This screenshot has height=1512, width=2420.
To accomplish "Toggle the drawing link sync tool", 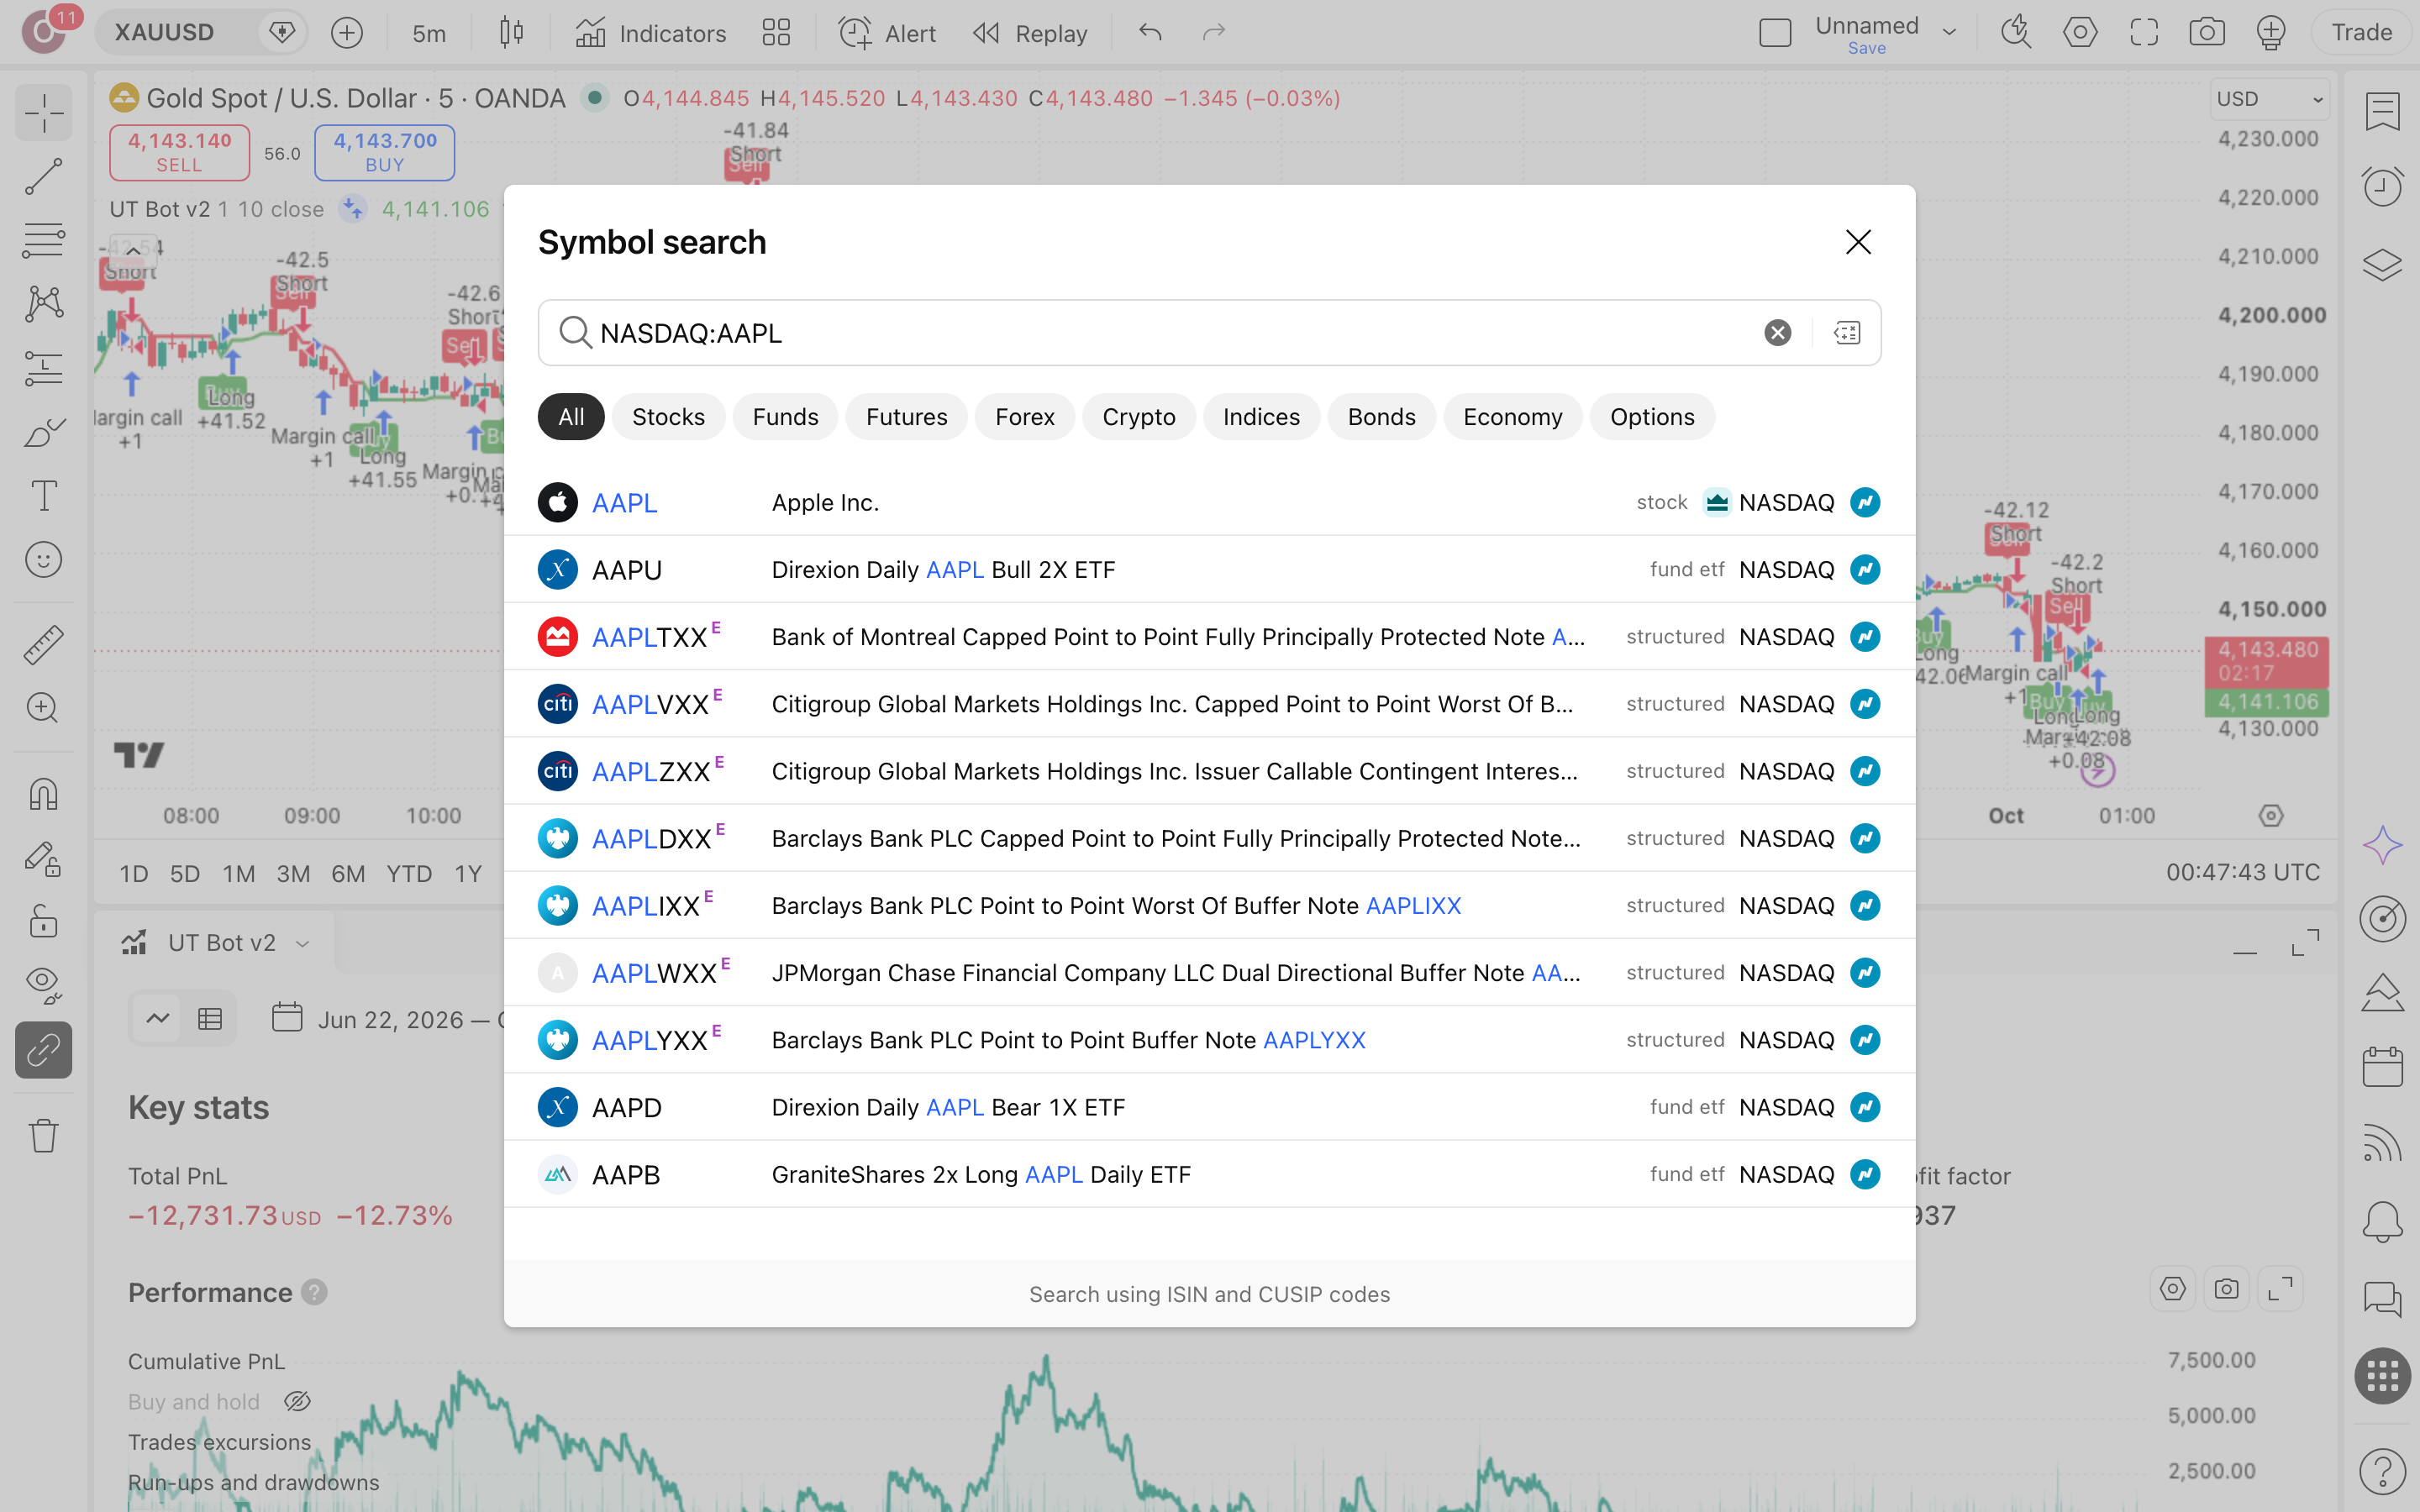I will [43, 1049].
